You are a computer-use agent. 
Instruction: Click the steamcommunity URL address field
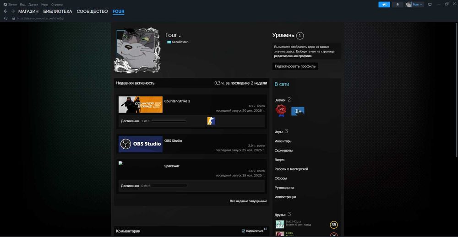(x=40, y=18)
